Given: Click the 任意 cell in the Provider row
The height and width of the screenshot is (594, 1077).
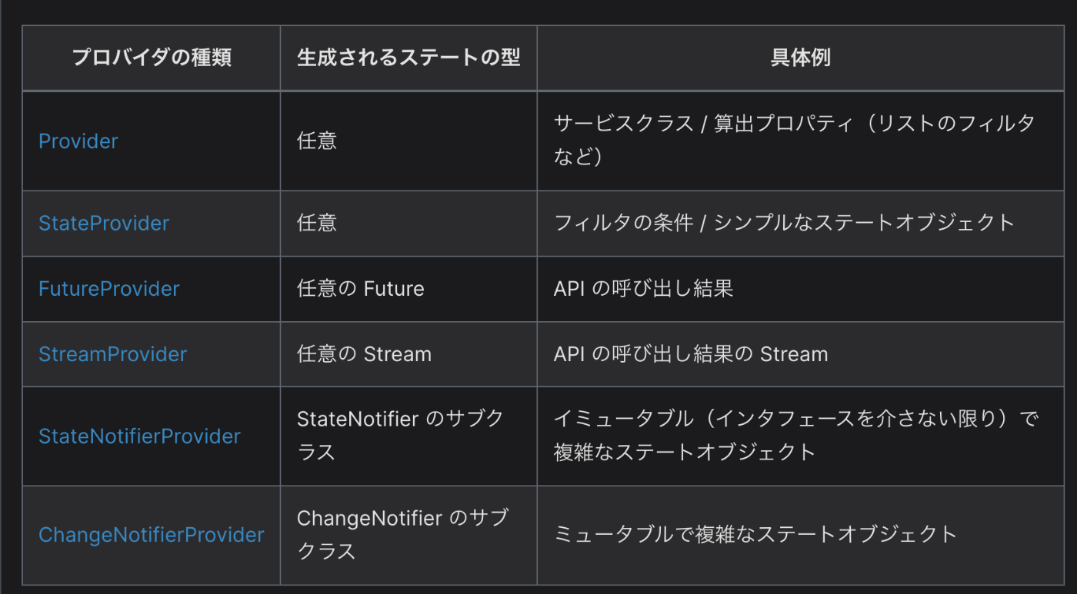Looking at the screenshot, I should tap(408, 141).
